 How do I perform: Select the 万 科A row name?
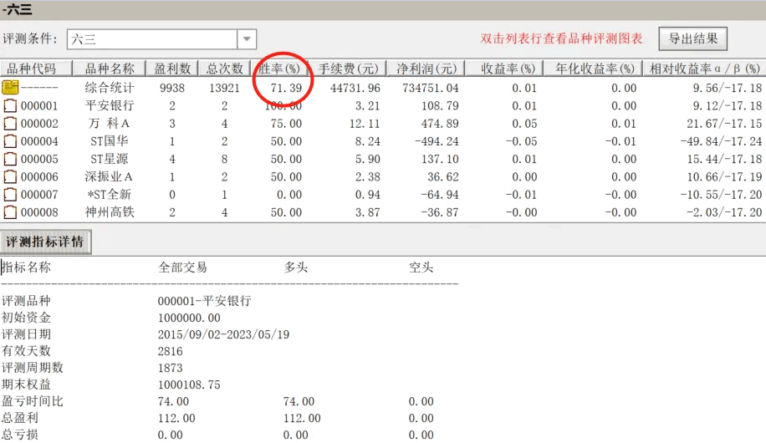[x=110, y=124]
